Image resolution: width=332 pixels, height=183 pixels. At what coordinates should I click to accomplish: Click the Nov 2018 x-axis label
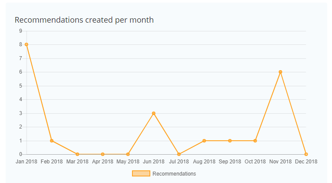(281, 162)
